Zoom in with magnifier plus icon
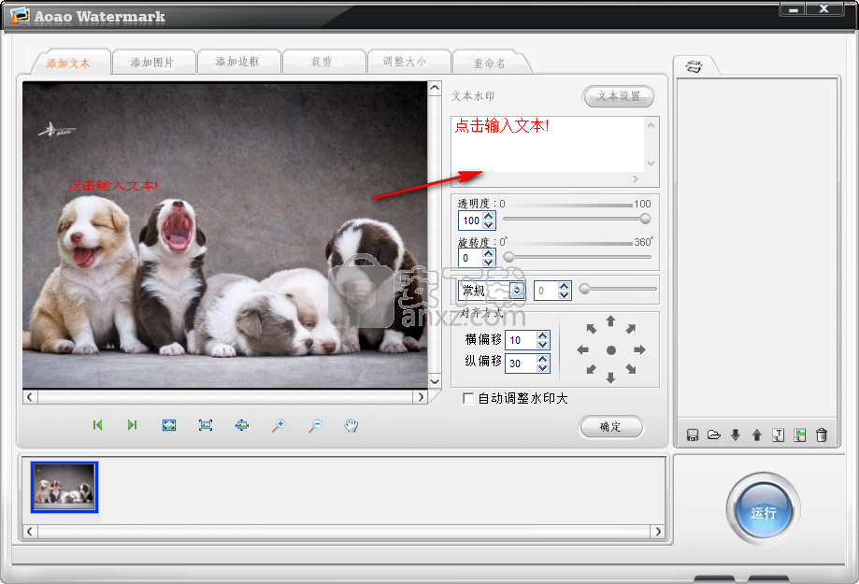Screen dimensions: 859x584 pos(279,426)
